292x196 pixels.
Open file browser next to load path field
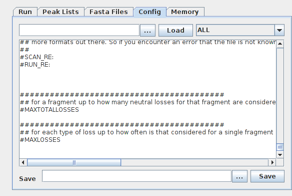tap(147, 30)
